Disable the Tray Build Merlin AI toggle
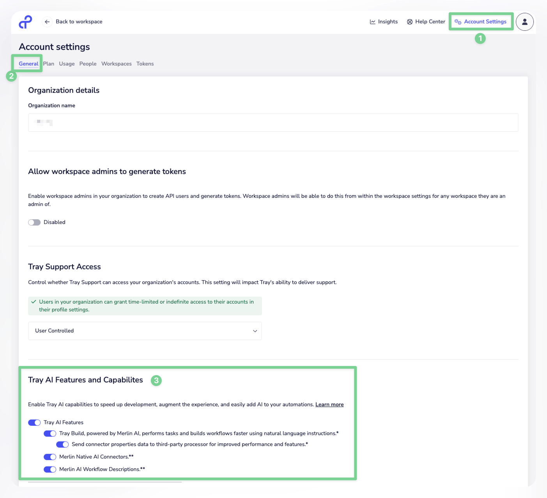The width and height of the screenshot is (547, 498). [50, 434]
